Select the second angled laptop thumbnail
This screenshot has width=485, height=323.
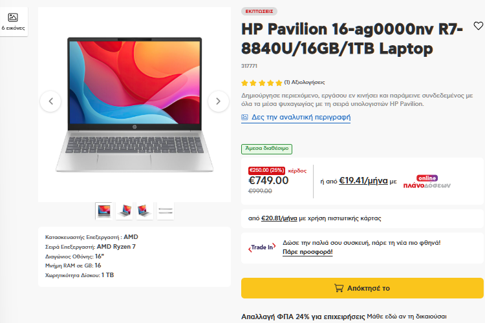pos(124,211)
